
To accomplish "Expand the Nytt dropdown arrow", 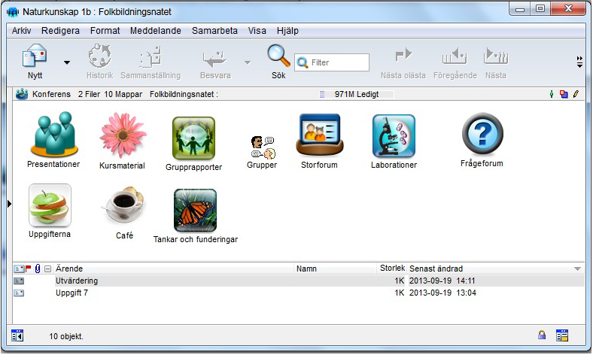I will click(x=66, y=63).
